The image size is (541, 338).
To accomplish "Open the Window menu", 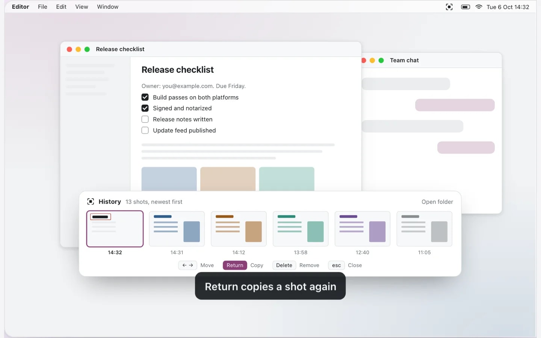I will pyautogui.click(x=107, y=7).
